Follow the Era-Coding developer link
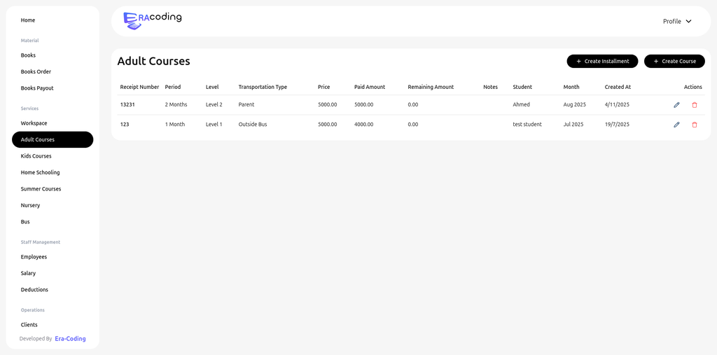Viewport: 717px width, 355px height. click(x=70, y=339)
